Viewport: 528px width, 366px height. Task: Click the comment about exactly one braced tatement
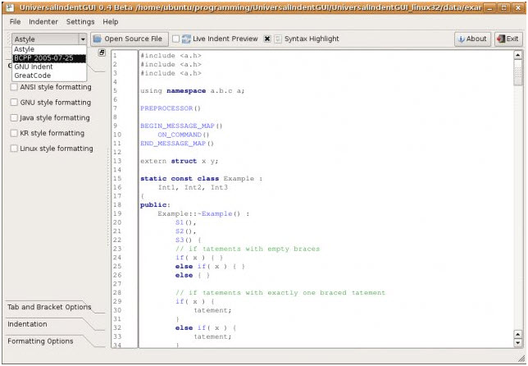click(280, 293)
